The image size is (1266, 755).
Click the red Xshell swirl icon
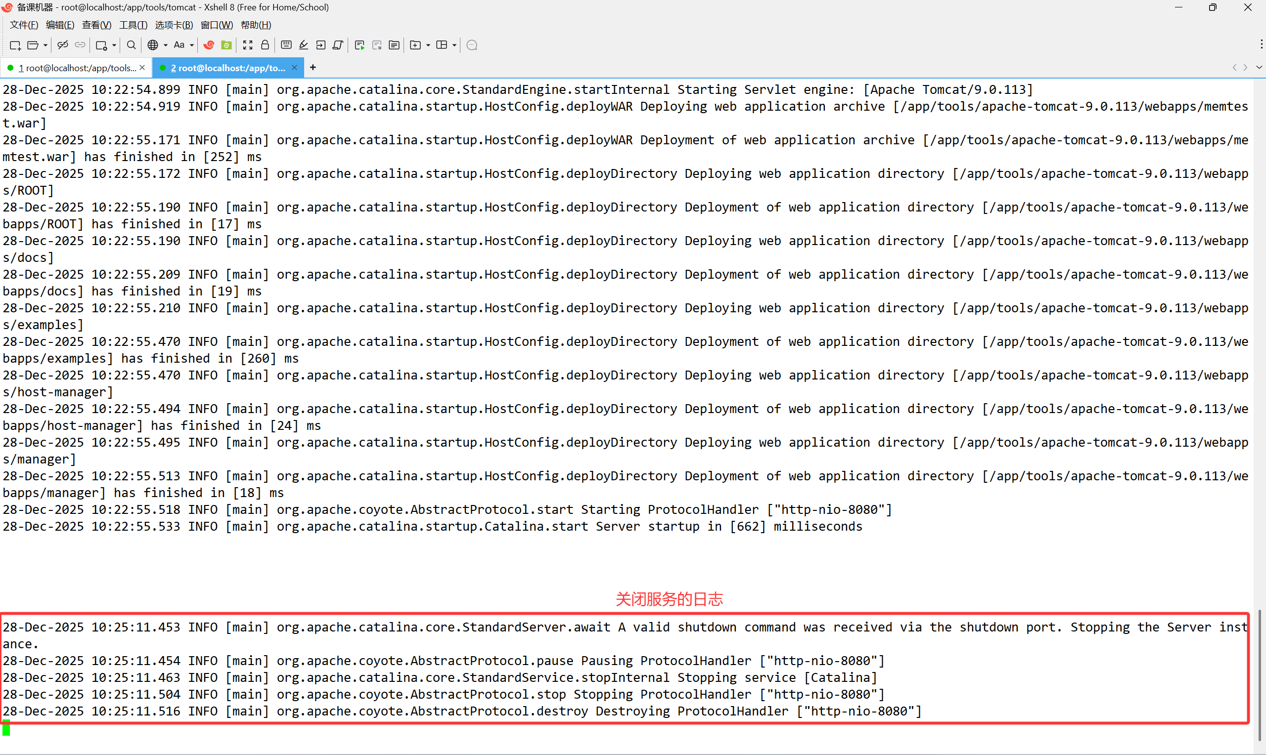[209, 45]
